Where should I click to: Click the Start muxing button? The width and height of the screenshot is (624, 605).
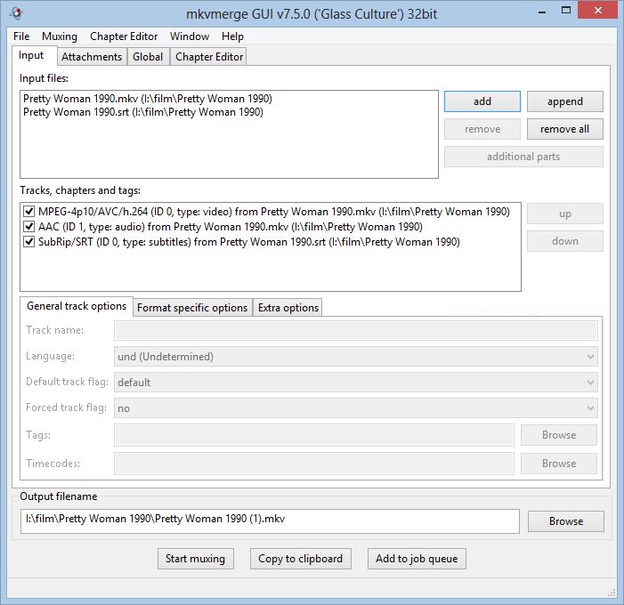click(x=196, y=559)
